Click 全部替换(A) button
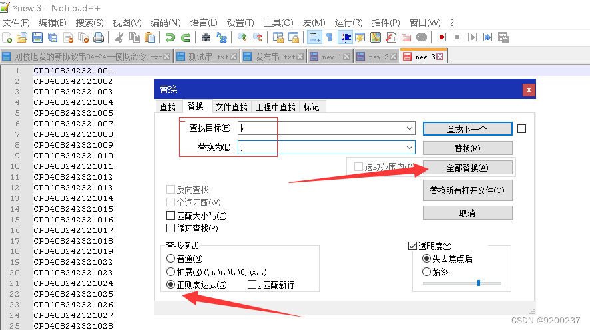Viewport: 590px width, 330px height. (x=467, y=168)
